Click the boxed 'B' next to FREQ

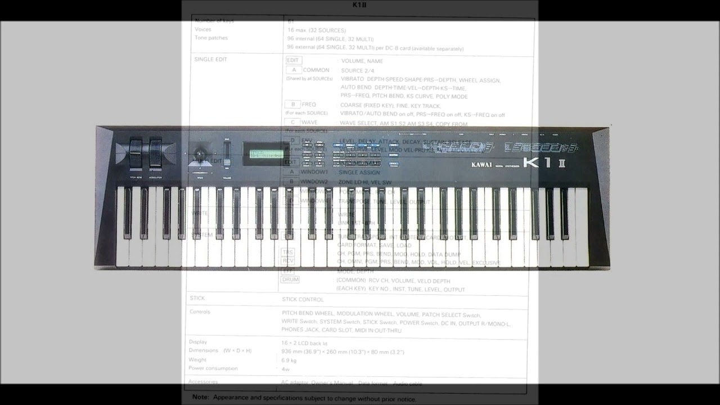[292, 104]
